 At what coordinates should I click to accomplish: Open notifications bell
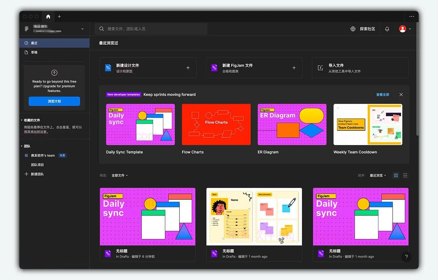387,29
